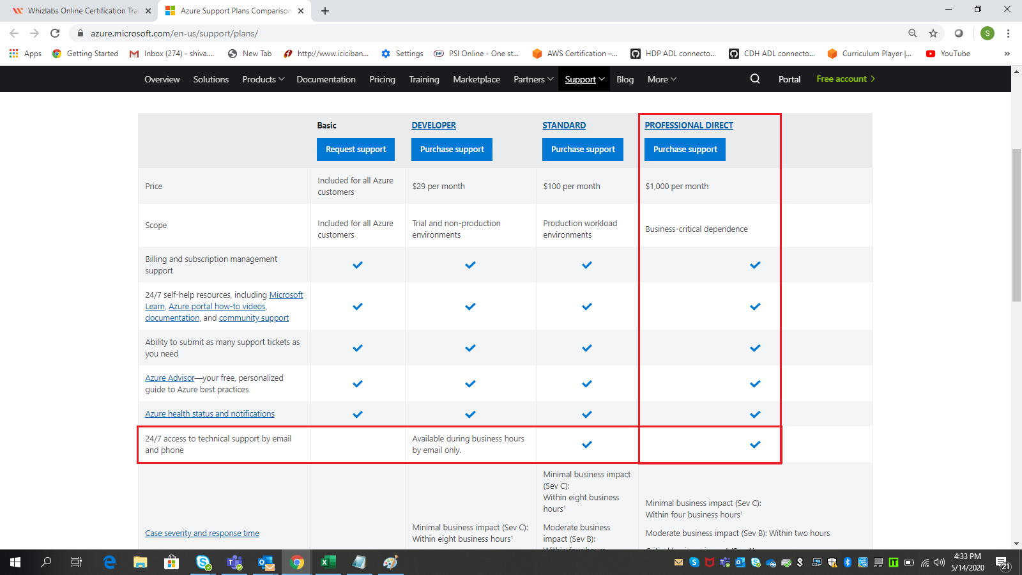Open the Apps bookmarks shortcut
Screen dimensions: 1022x575
[x=26, y=54]
